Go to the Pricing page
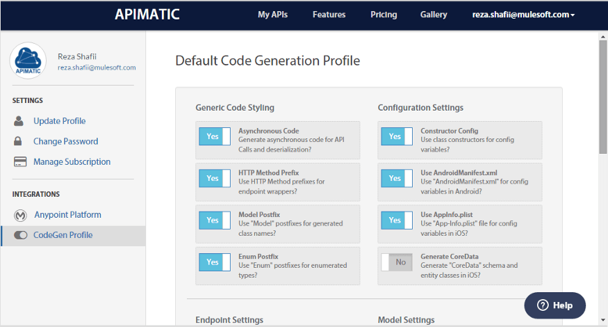This screenshot has height=327, width=608. [x=384, y=15]
